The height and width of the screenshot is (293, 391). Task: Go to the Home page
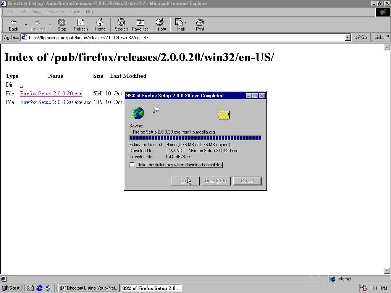point(100,25)
